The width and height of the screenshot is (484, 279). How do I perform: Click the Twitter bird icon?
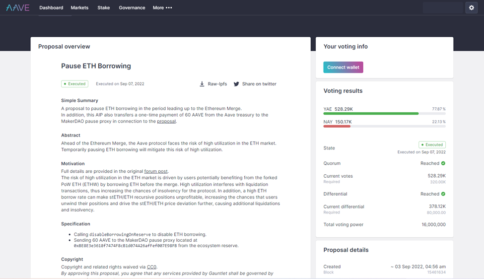click(236, 84)
